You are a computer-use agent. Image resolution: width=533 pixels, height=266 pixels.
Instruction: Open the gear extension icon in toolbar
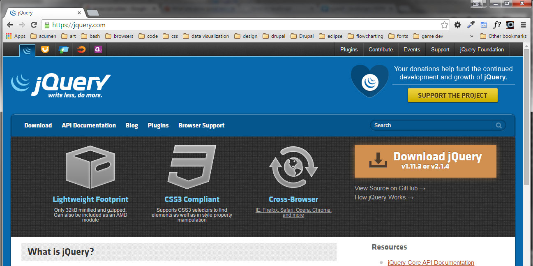point(457,25)
